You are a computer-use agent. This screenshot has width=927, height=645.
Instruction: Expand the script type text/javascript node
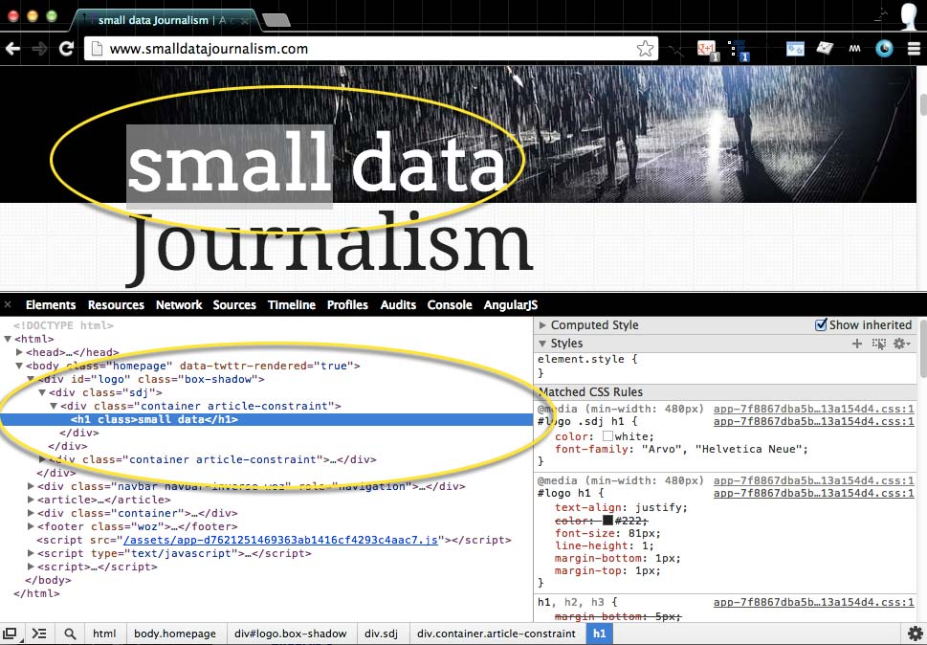point(31,554)
